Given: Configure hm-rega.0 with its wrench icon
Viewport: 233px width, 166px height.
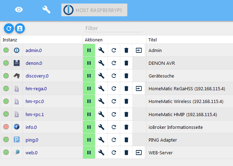Looking at the screenshot, I should 101,88.
